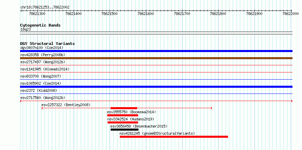Viewport: 302px width, 150px height.
Task: Click the dgv3407n100 (Coe2014) variant label
Action: [x=42, y=48]
